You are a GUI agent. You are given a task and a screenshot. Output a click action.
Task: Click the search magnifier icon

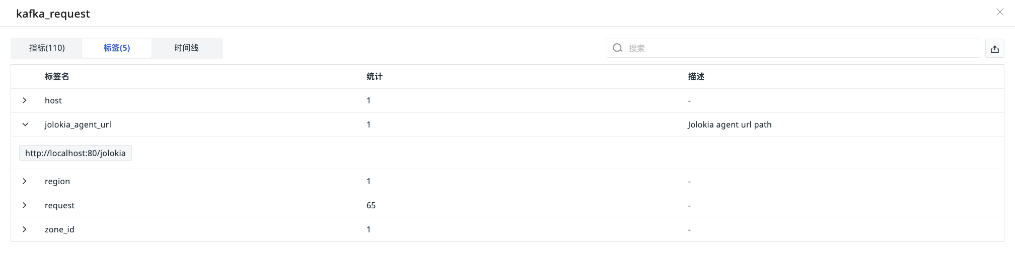coord(618,48)
